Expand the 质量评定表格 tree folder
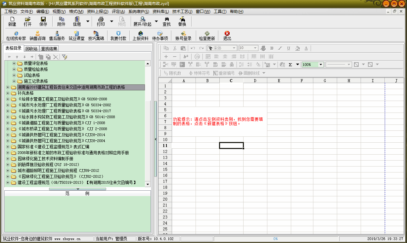Screen dimensions: 407x243 14,63
